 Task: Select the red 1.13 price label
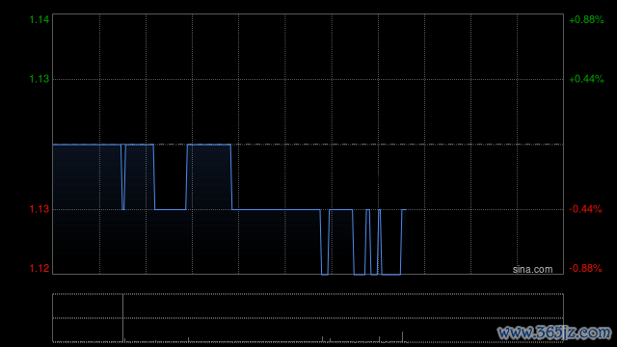click(40, 209)
